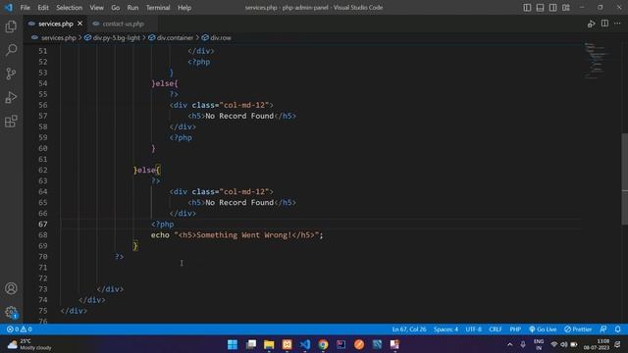Open Windows Start button
Image resolution: width=628 pixels, height=353 pixels.
233,344
